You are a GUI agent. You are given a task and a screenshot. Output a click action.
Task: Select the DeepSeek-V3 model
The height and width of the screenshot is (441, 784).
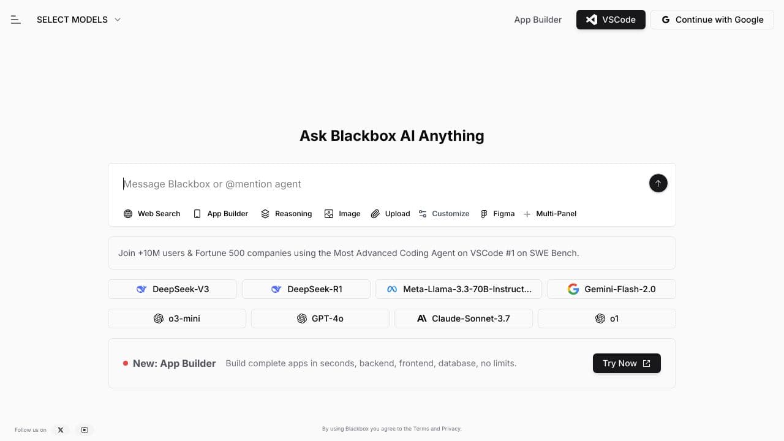[x=172, y=289]
